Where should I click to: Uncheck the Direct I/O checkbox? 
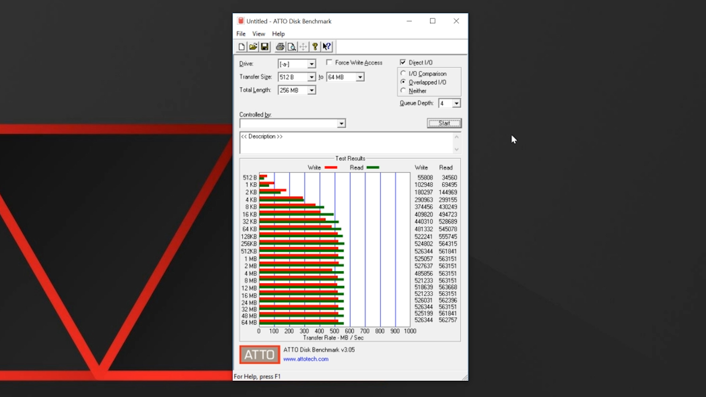click(x=403, y=62)
